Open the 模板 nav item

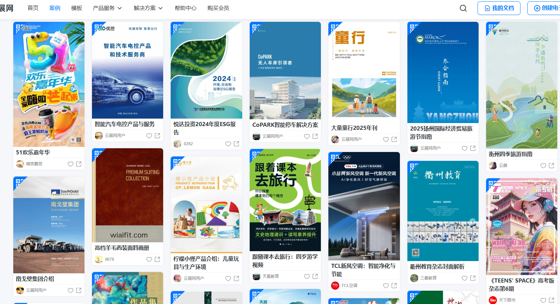pos(77,8)
